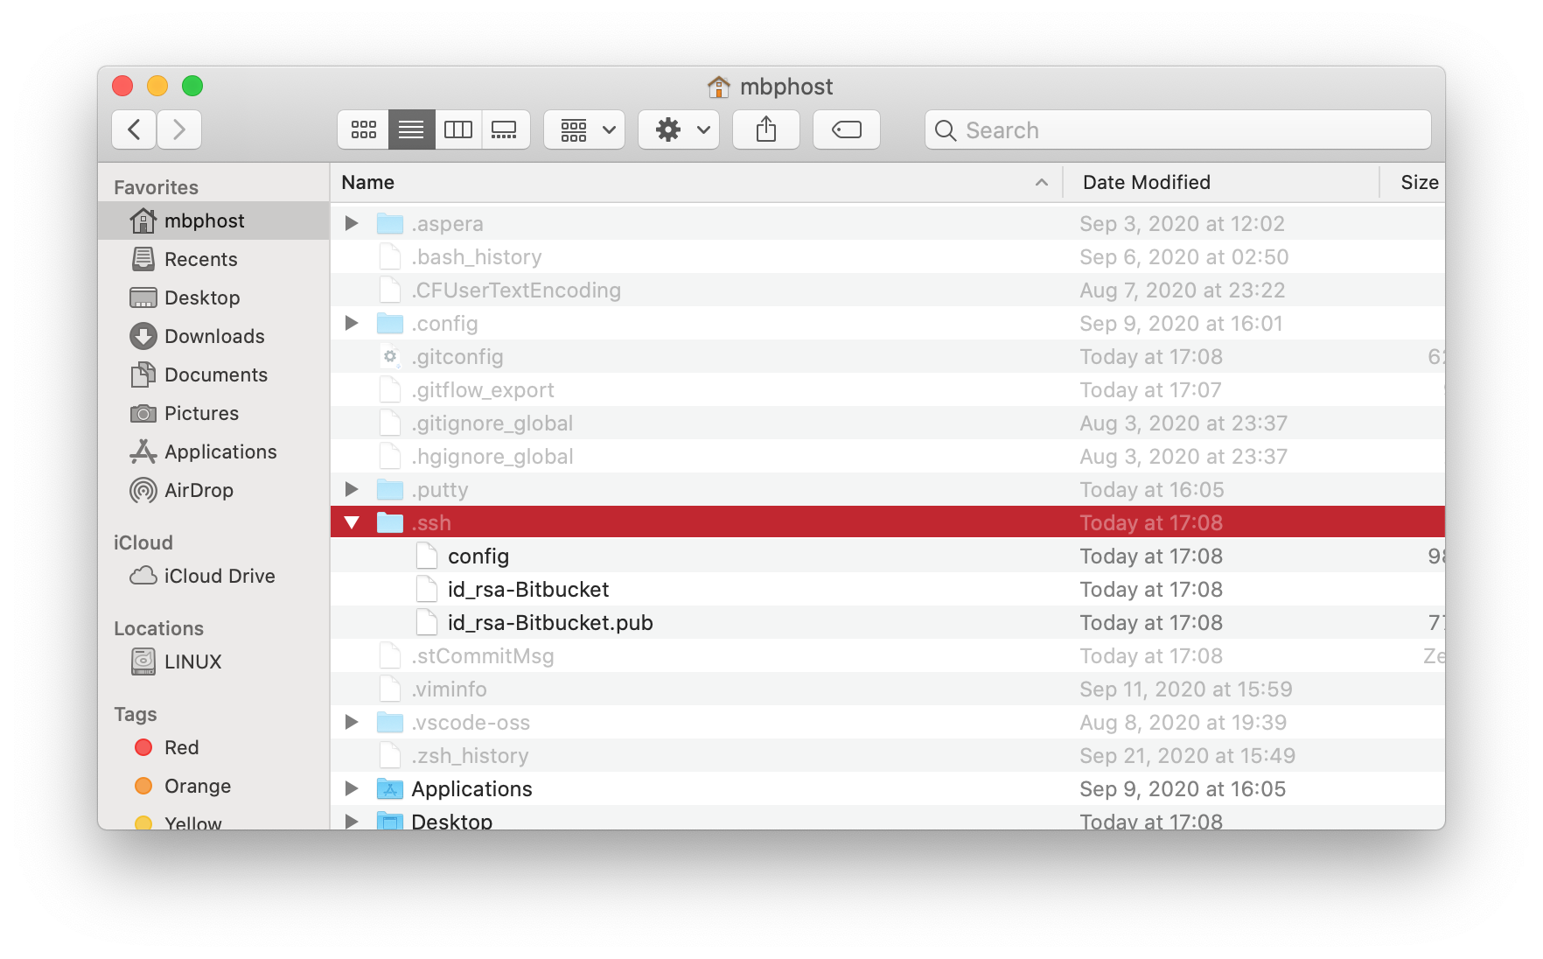Go back with the left arrow
1543x959 pixels.
click(135, 130)
